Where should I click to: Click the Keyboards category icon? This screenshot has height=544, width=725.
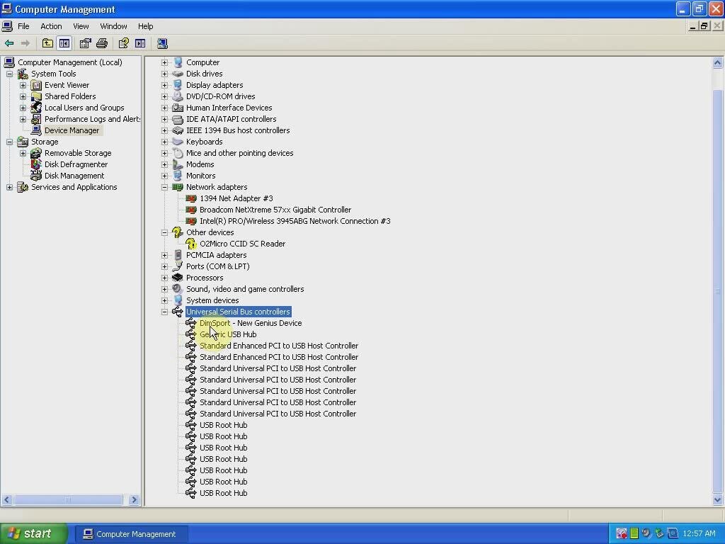coord(177,142)
